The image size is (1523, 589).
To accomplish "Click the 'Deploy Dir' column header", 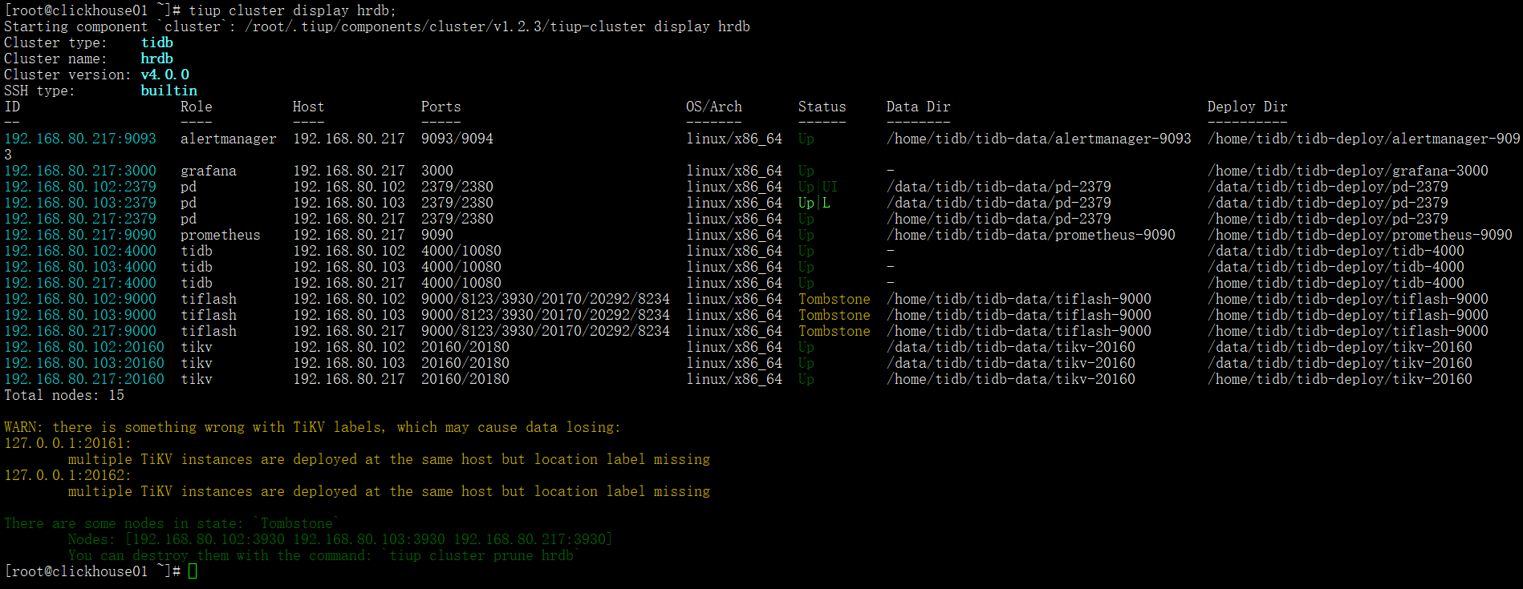I will point(1248,107).
